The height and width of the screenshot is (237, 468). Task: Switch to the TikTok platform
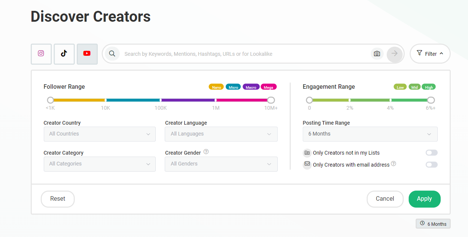pyautogui.click(x=64, y=54)
